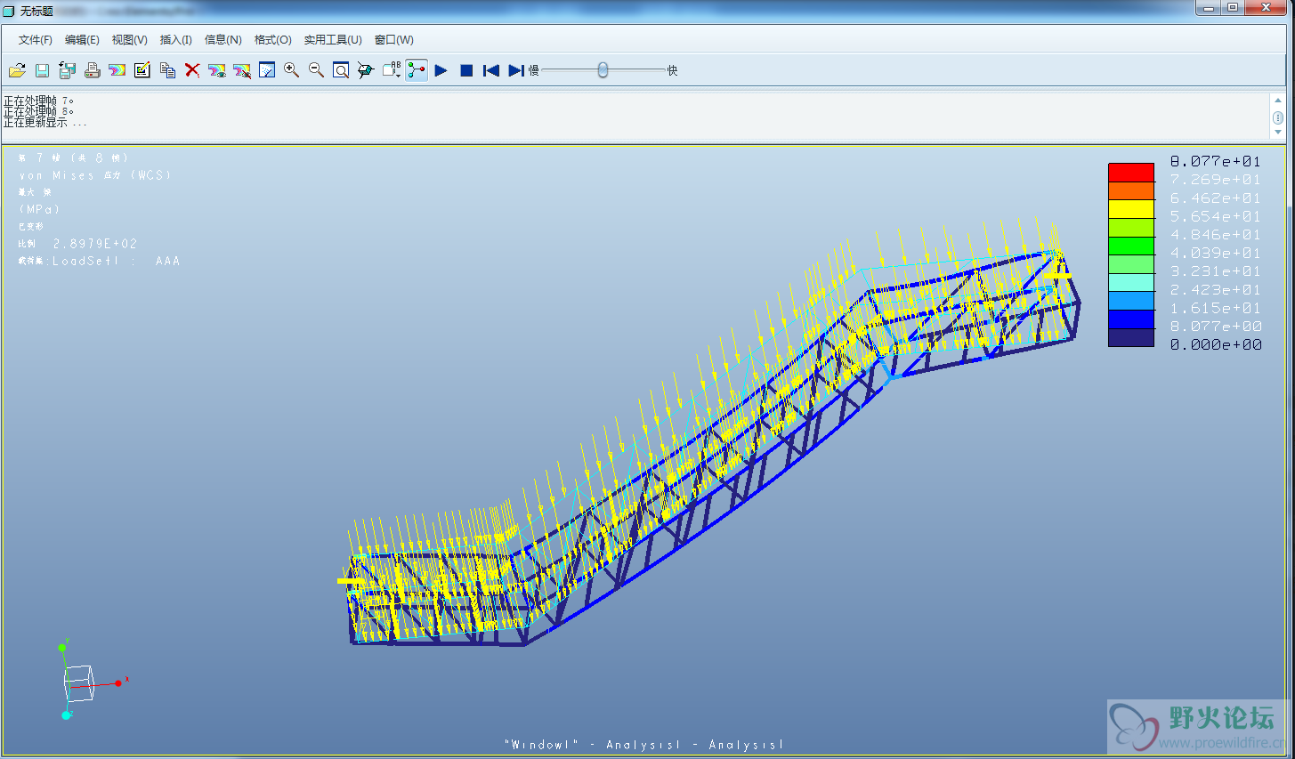Click the 慢 slow speed label
Image resolution: width=1295 pixels, height=759 pixels.
[x=534, y=70]
